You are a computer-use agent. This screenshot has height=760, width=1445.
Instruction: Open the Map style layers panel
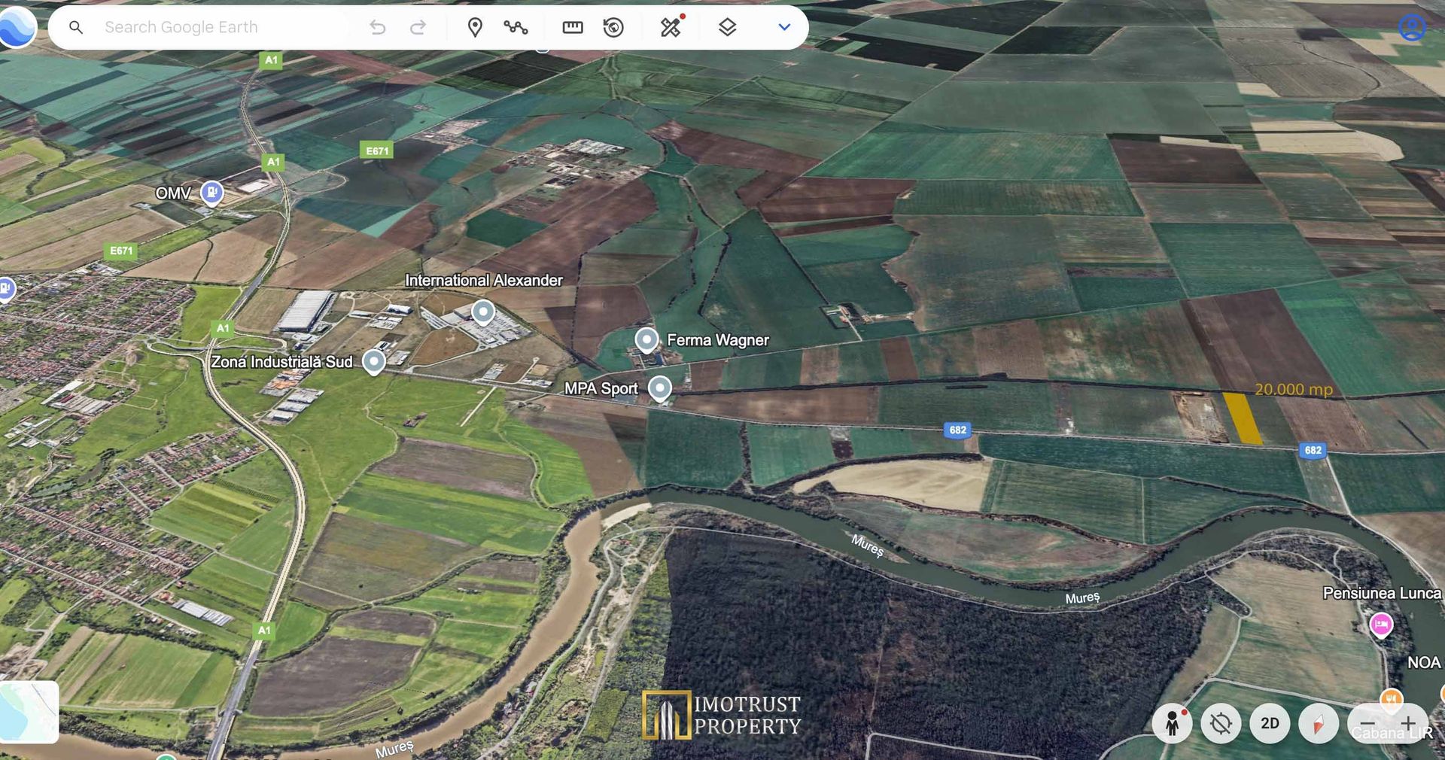click(726, 26)
